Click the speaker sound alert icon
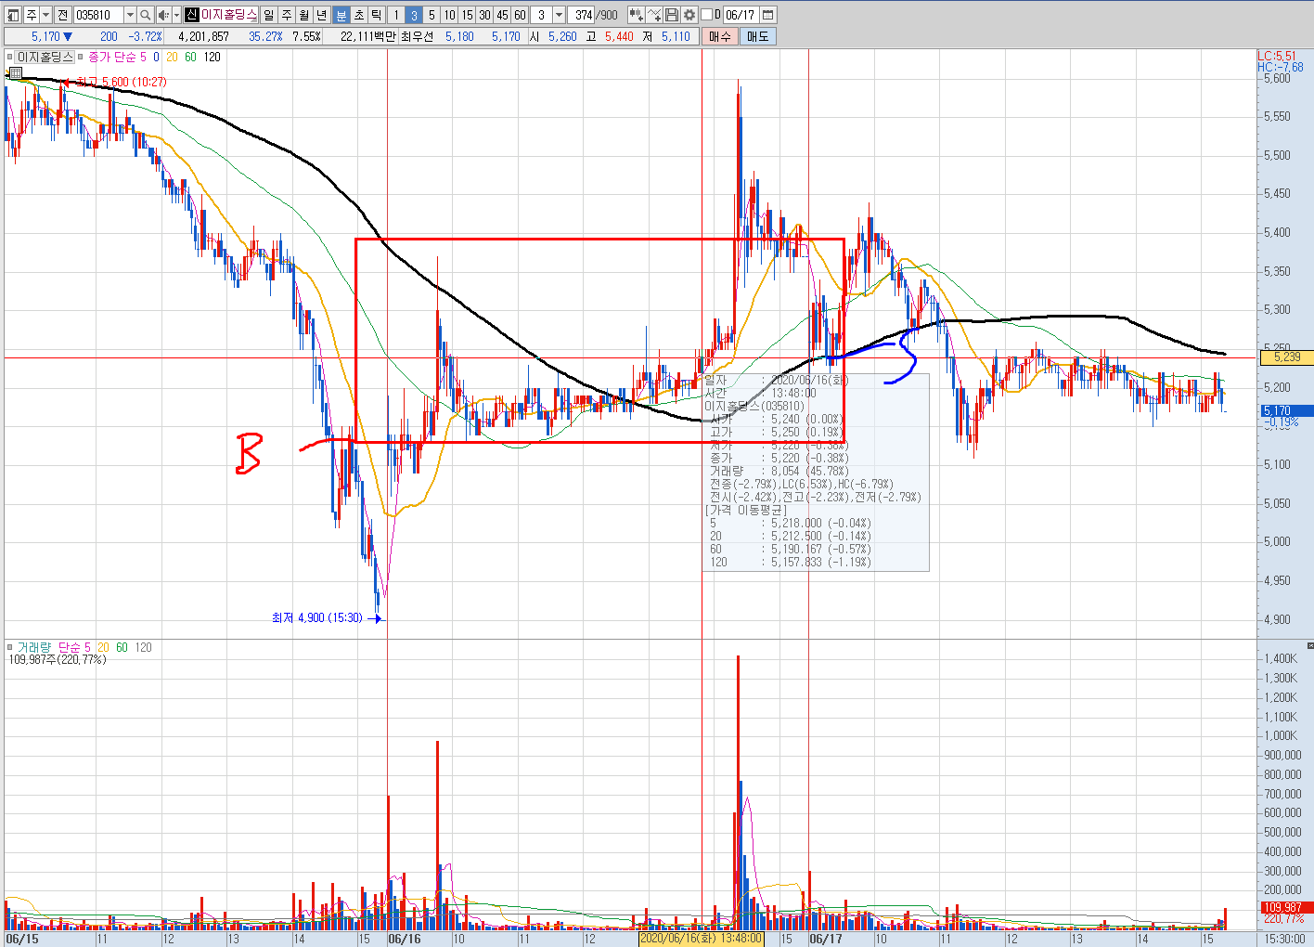The height and width of the screenshot is (947, 1314). 163,15
